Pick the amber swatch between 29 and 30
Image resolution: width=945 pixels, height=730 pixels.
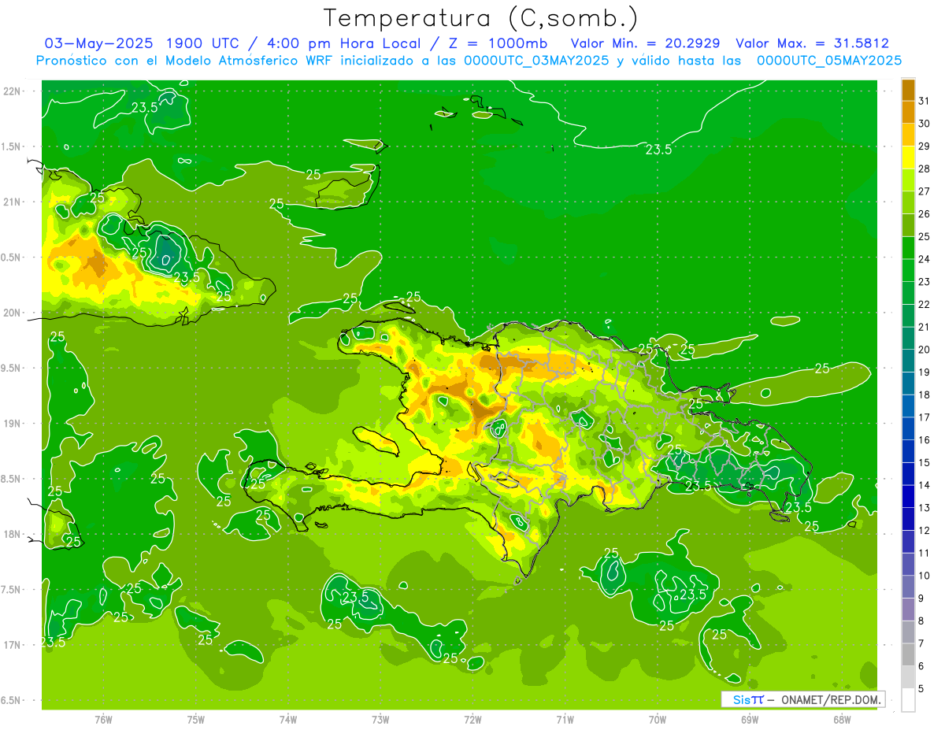click(x=908, y=135)
